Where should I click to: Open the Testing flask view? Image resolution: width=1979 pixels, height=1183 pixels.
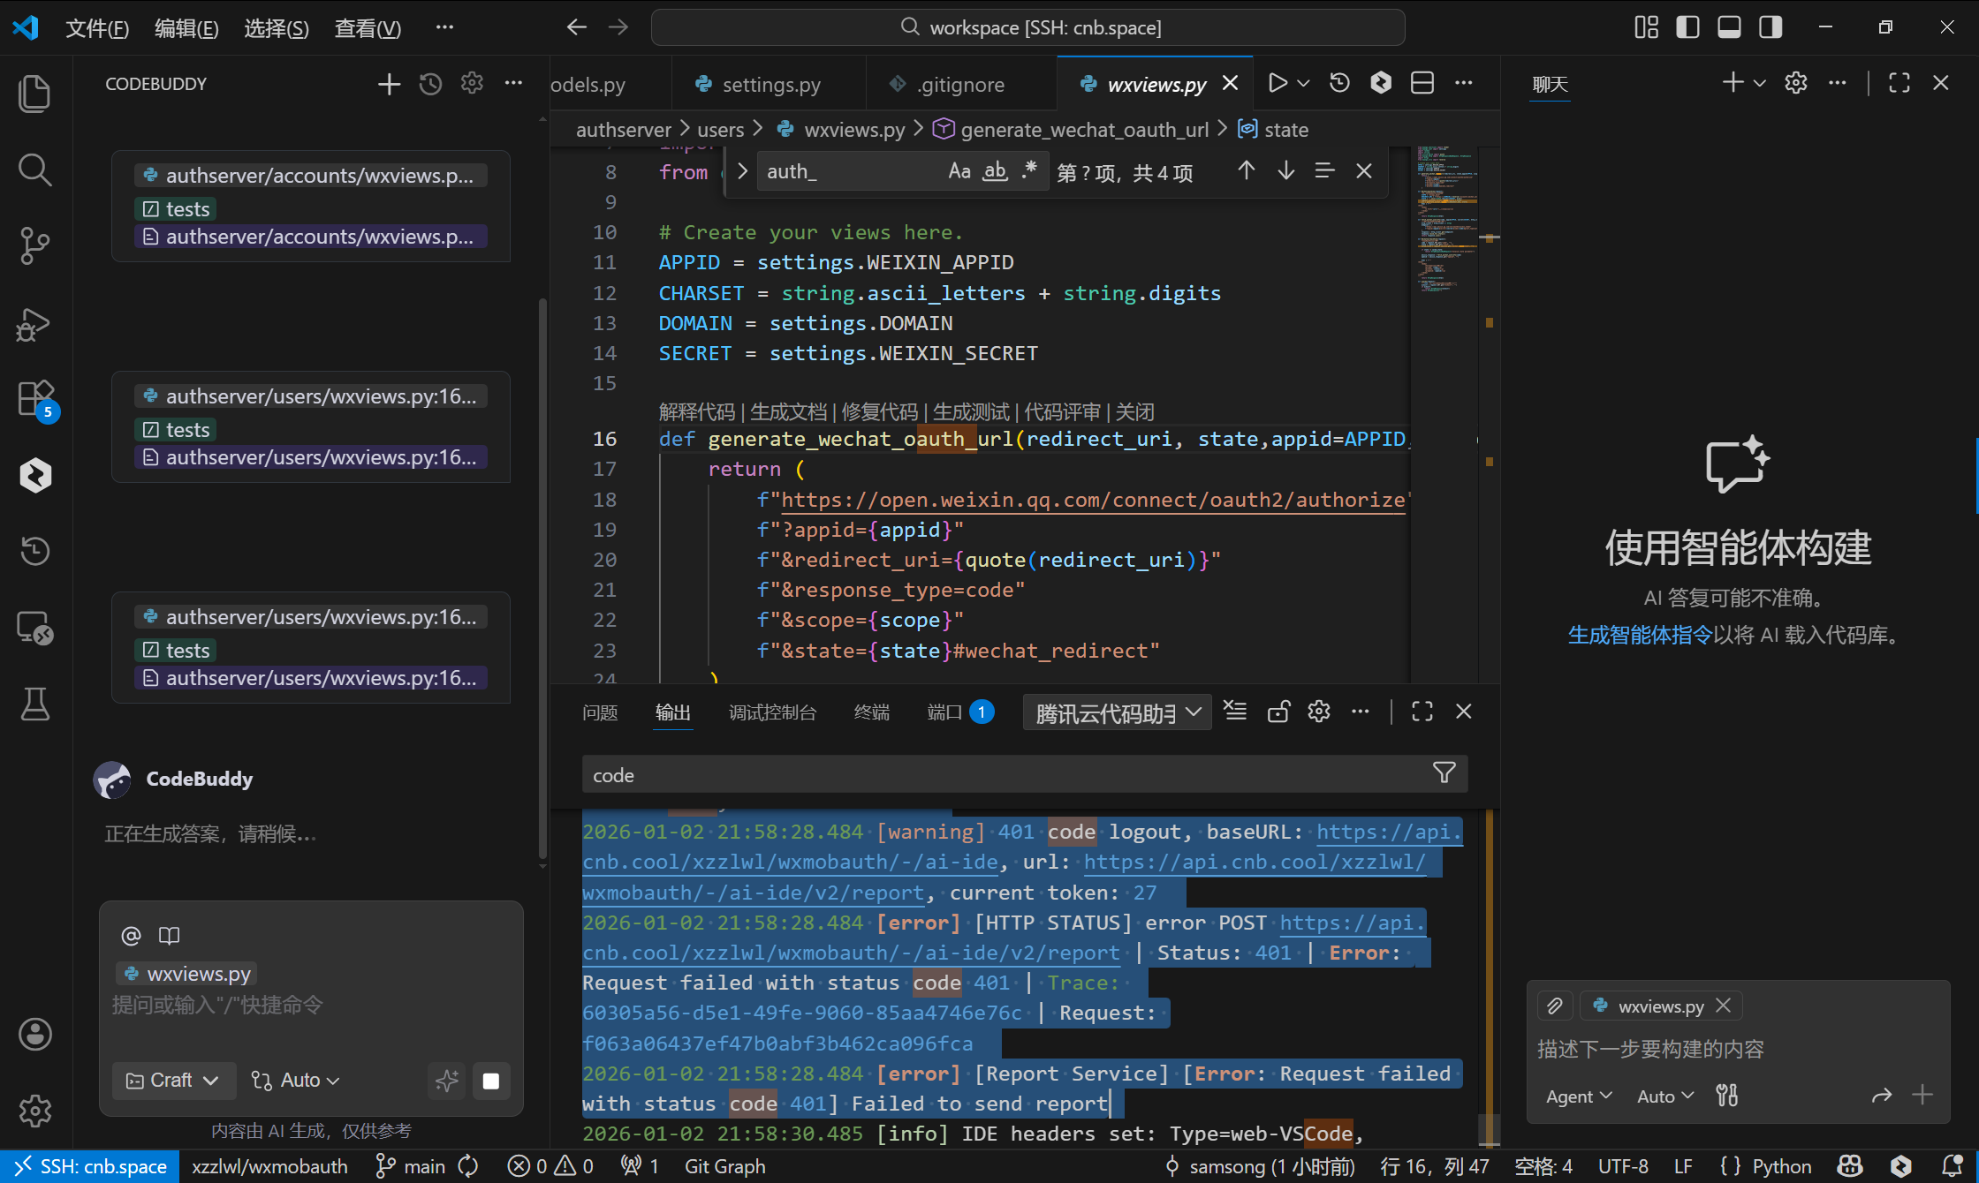[x=34, y=705]
